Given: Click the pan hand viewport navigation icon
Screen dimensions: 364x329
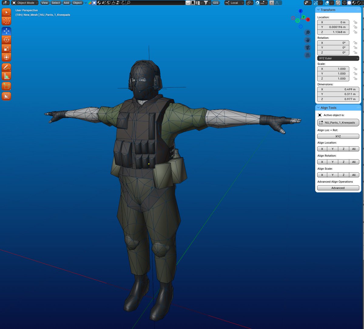Looking at the screenshot, I should (x=308, y=40).
